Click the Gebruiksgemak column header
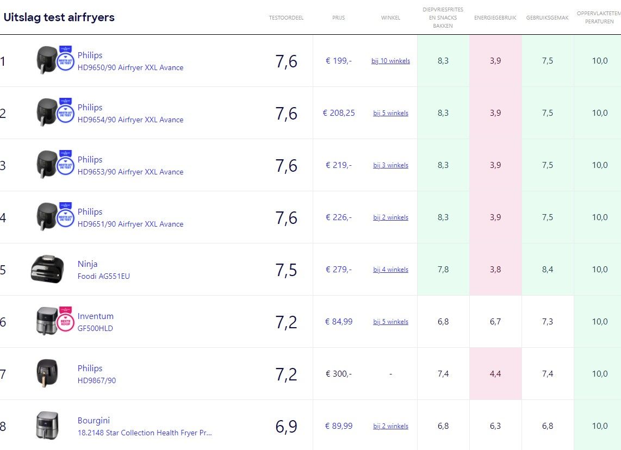This screenshot has width=621, height=450. tap(547, 18)
